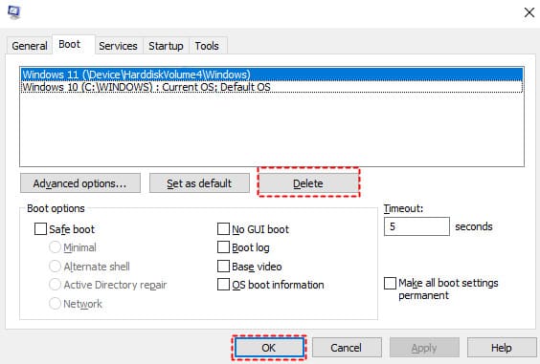Enable the Safe boot checkbox

point(40,229)
